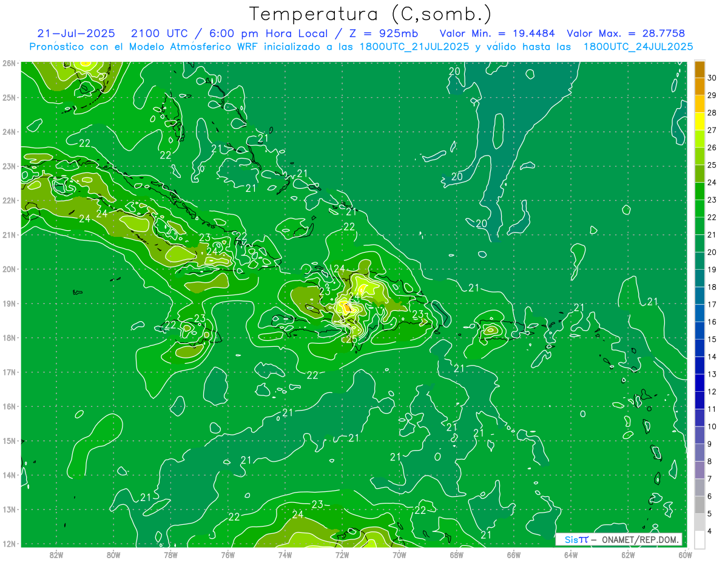Click the '20N' latitude axis label

(x=8, y=269)
